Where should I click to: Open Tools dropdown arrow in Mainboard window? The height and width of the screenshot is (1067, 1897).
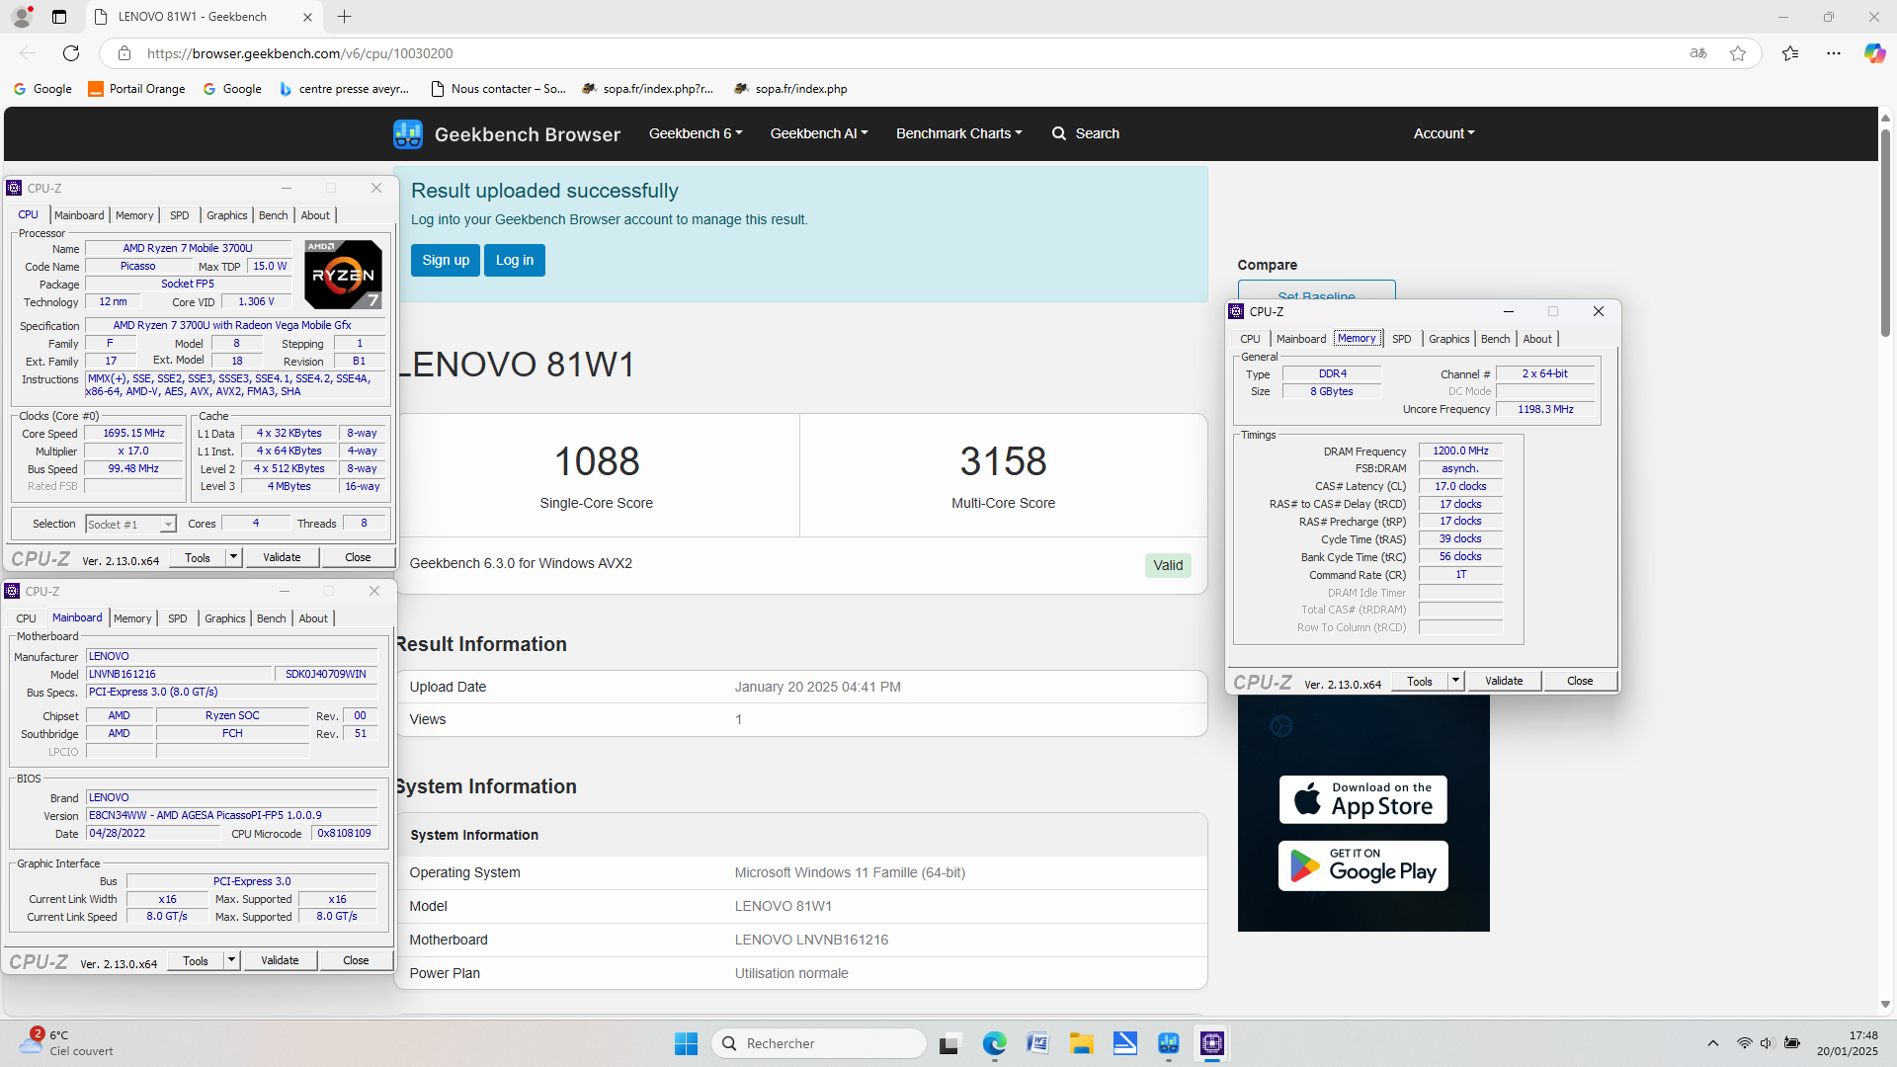[232, 960]
